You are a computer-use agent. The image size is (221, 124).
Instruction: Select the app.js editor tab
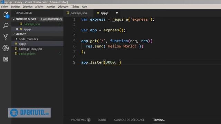click(107, 13)
